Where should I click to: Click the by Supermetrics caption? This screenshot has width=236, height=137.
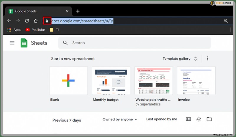[x=148, y=104]
